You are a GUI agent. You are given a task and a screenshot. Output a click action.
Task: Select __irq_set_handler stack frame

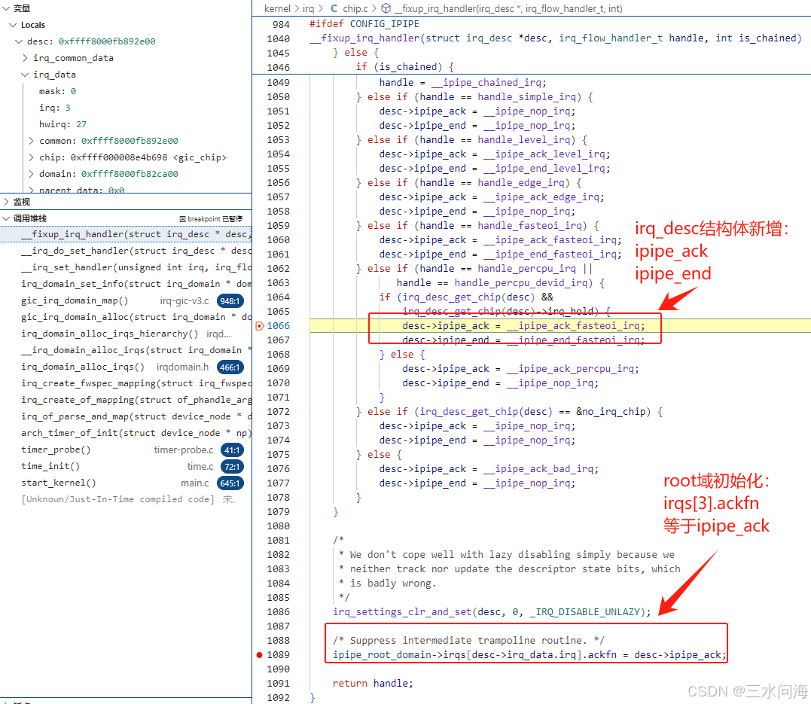click(x=126, y=267)
